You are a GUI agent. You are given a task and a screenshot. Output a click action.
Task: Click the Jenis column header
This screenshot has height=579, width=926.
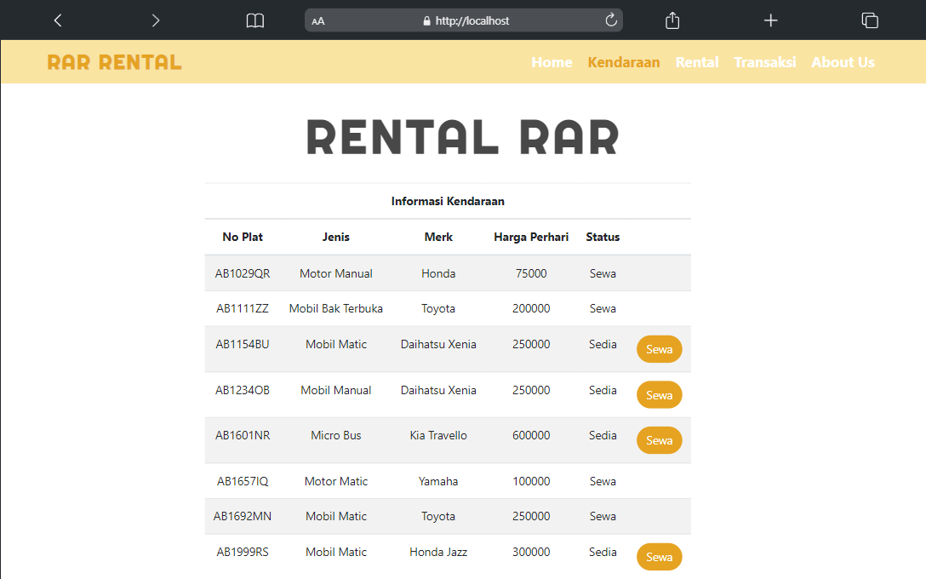pyautogui.click(x=336, y=237)
